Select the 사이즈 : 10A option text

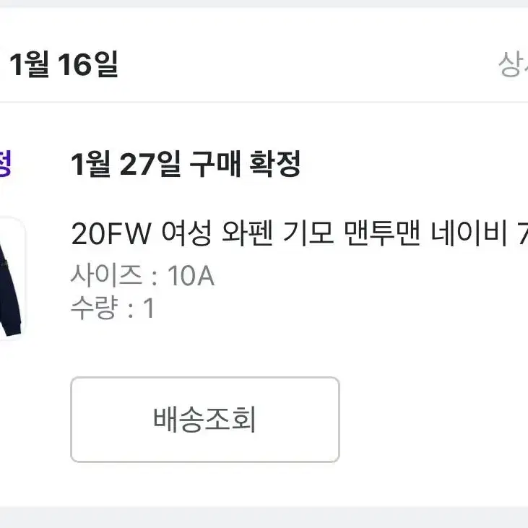click(x=142, y=275)
